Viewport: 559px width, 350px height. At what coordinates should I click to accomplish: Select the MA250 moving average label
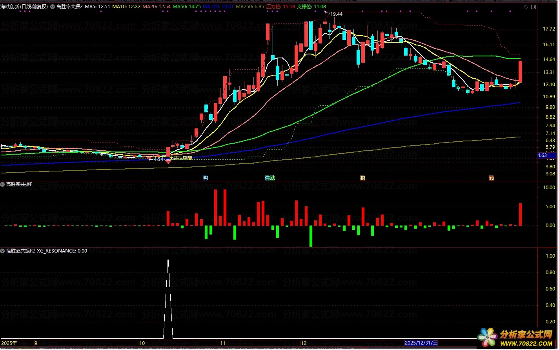pyautogui.click(x=249, y=7)
